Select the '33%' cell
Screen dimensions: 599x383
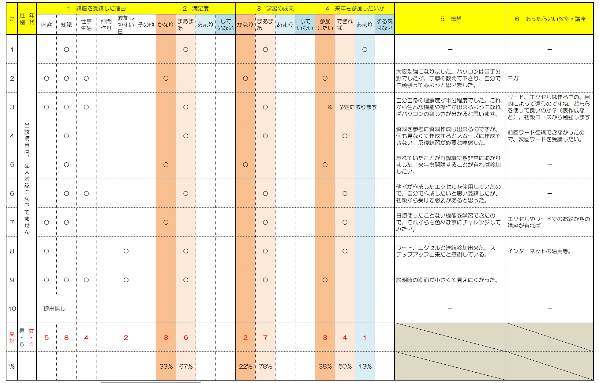click(166, 366)
